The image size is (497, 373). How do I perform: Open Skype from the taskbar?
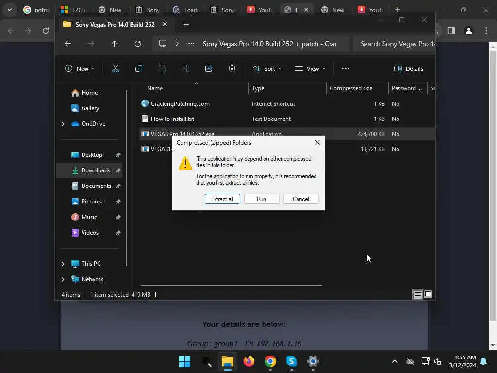click(291, 361)
